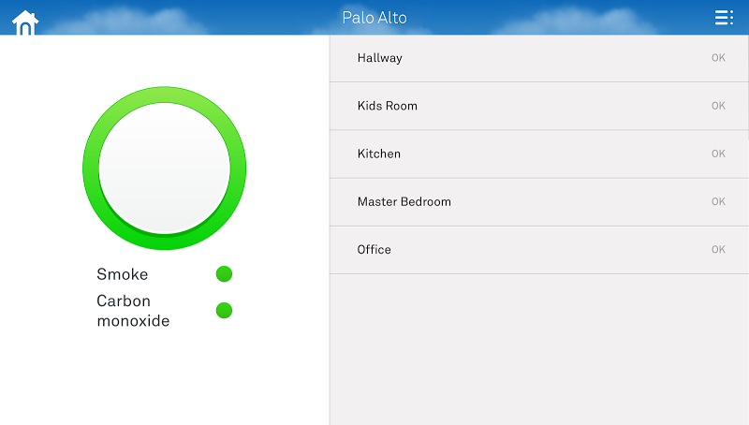Click the OK status for Master Bedroom
This screenshot has height=425, width=749.
point(718,201)
